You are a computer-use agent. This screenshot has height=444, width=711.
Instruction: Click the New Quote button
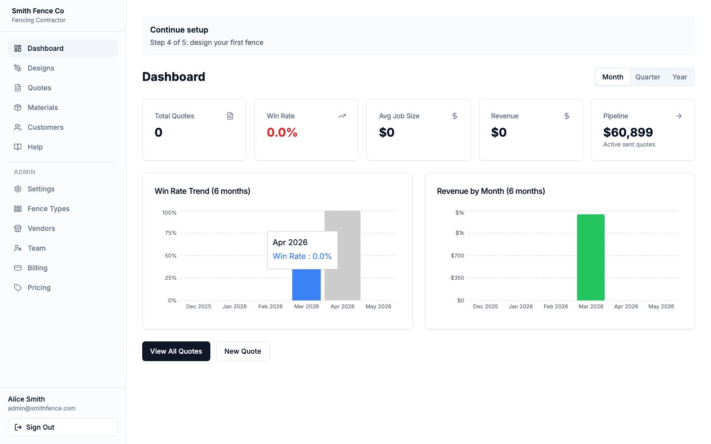click(x=243, y=351)
